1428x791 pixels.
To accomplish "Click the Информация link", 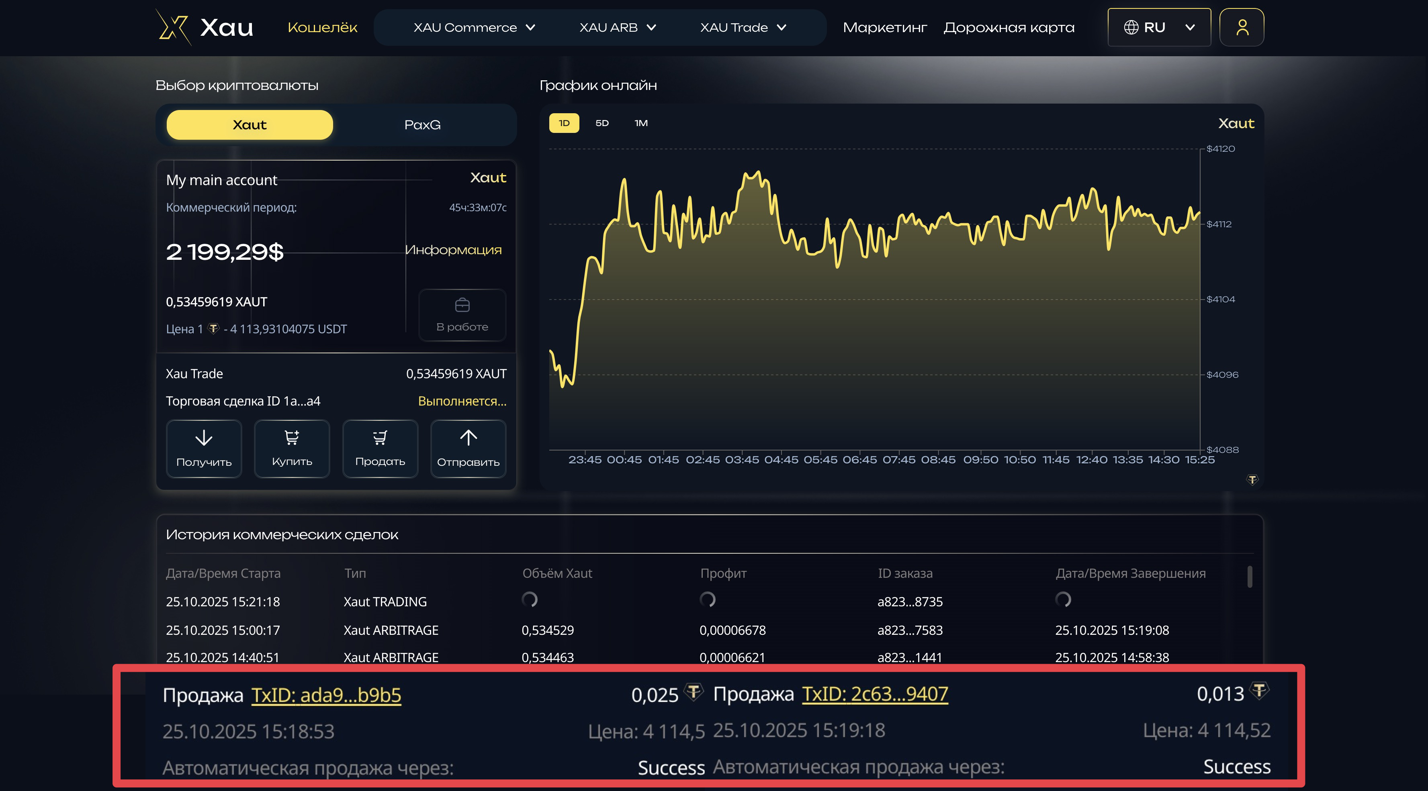I will tap(453, 250).
